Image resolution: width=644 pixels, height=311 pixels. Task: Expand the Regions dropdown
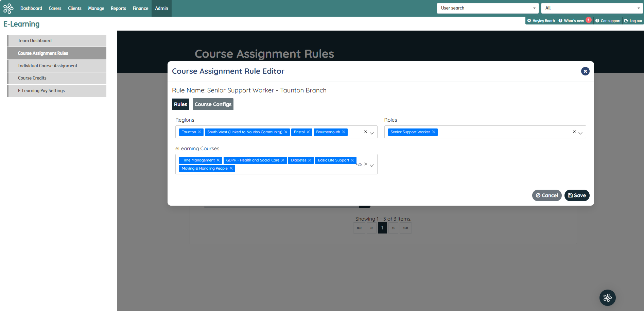tap(371, 133)
